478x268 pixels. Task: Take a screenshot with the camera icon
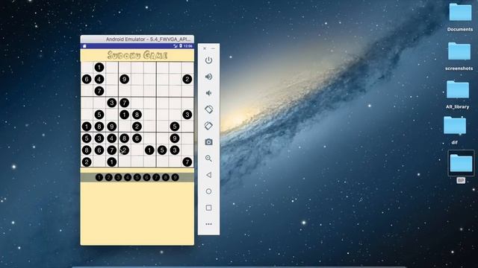(208, 142)
